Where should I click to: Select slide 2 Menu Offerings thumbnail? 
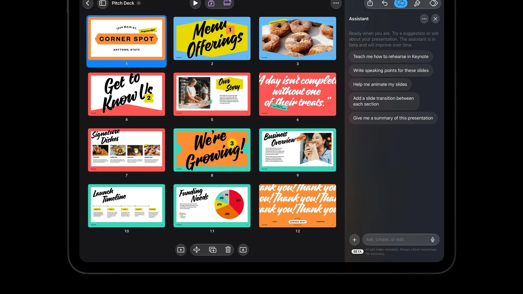point(212,39)
